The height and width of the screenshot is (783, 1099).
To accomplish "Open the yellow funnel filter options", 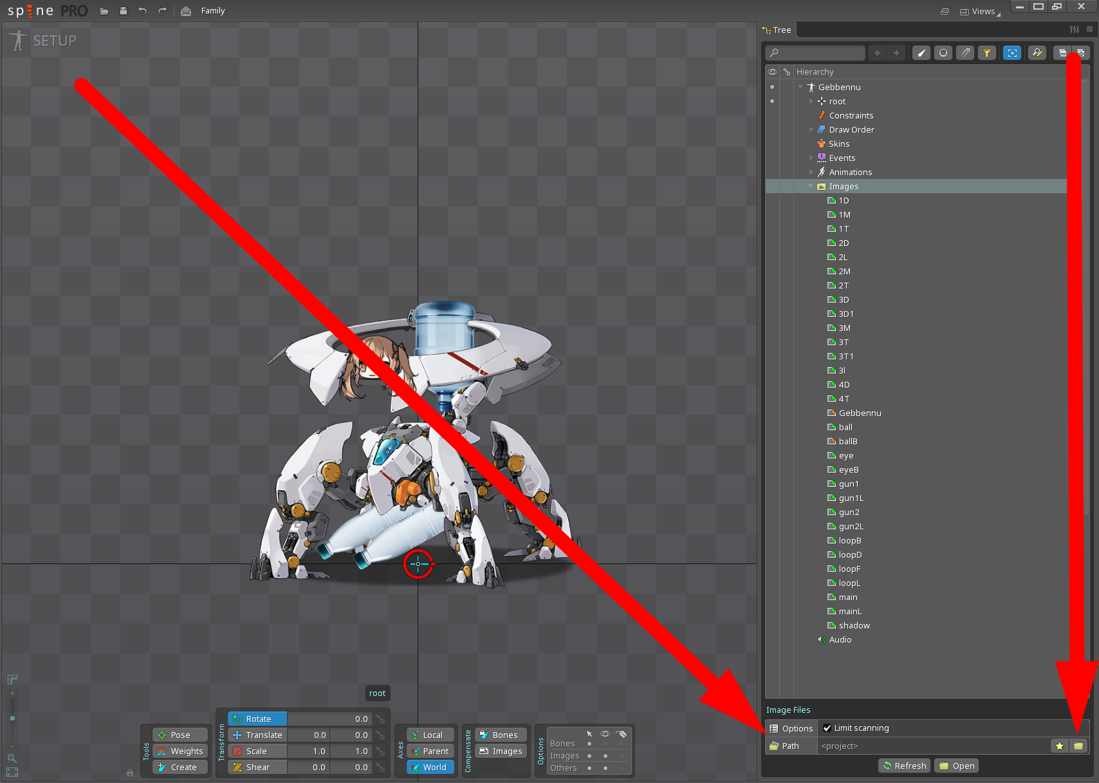I will 987,53.
